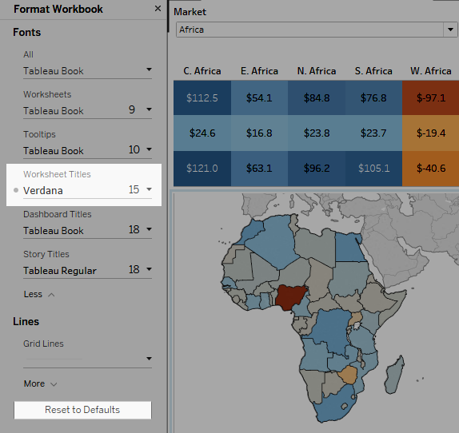
Task: Click the gray dot beside Verdana
Action: pyautogui.click(x=16, y=191)
